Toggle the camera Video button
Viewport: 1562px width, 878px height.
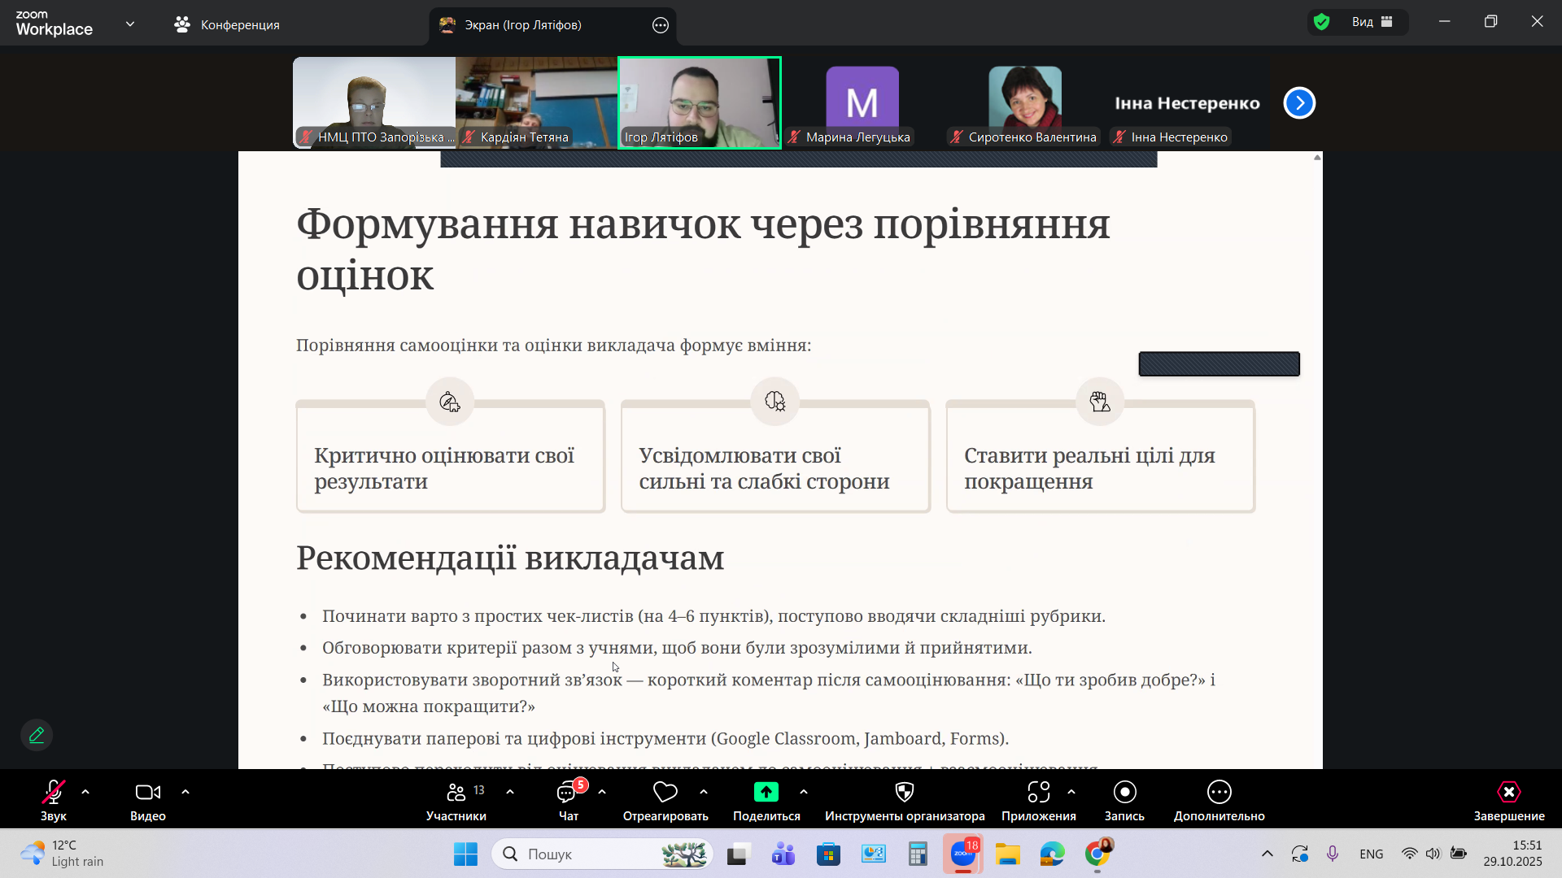coord(148,792)
